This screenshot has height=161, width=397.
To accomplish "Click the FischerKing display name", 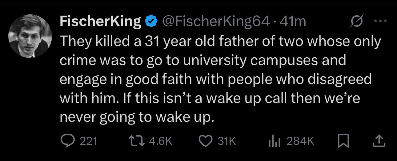I will coord(100,21).
